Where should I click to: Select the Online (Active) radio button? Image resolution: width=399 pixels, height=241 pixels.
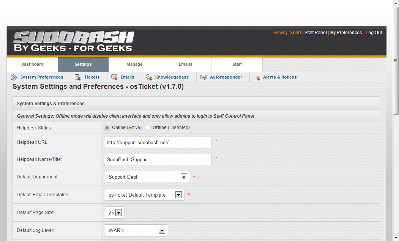107,128
